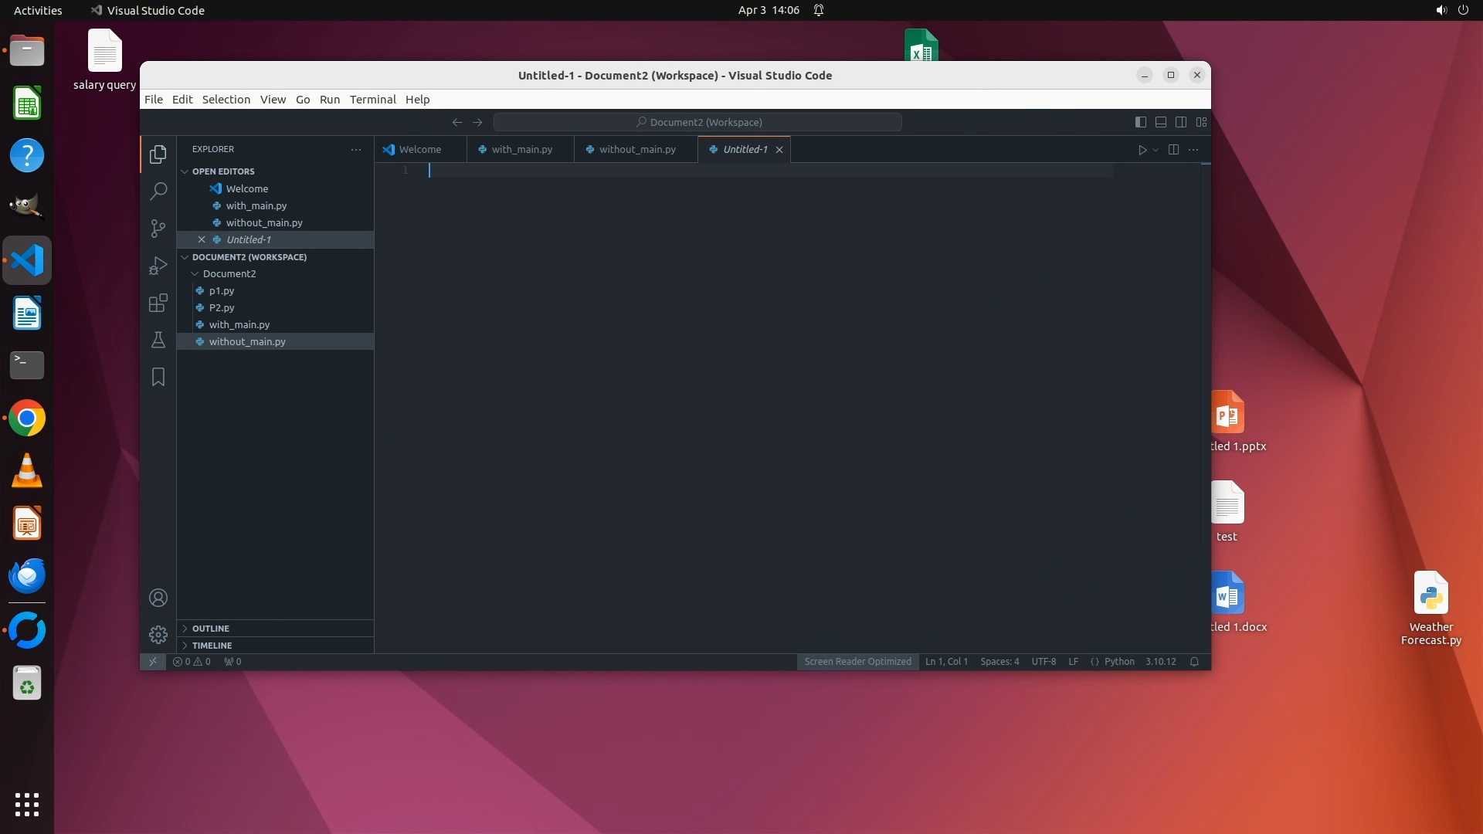Click the Run Python File play button
The height and width of the screenshot is (834, 1483).
[1142, 150]
